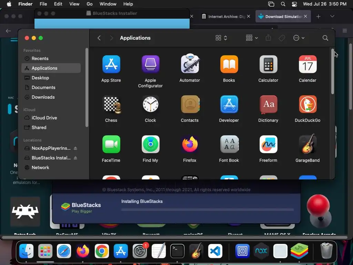Open the Nox app from the Dock
353x265 pixels.
[261, 251]
